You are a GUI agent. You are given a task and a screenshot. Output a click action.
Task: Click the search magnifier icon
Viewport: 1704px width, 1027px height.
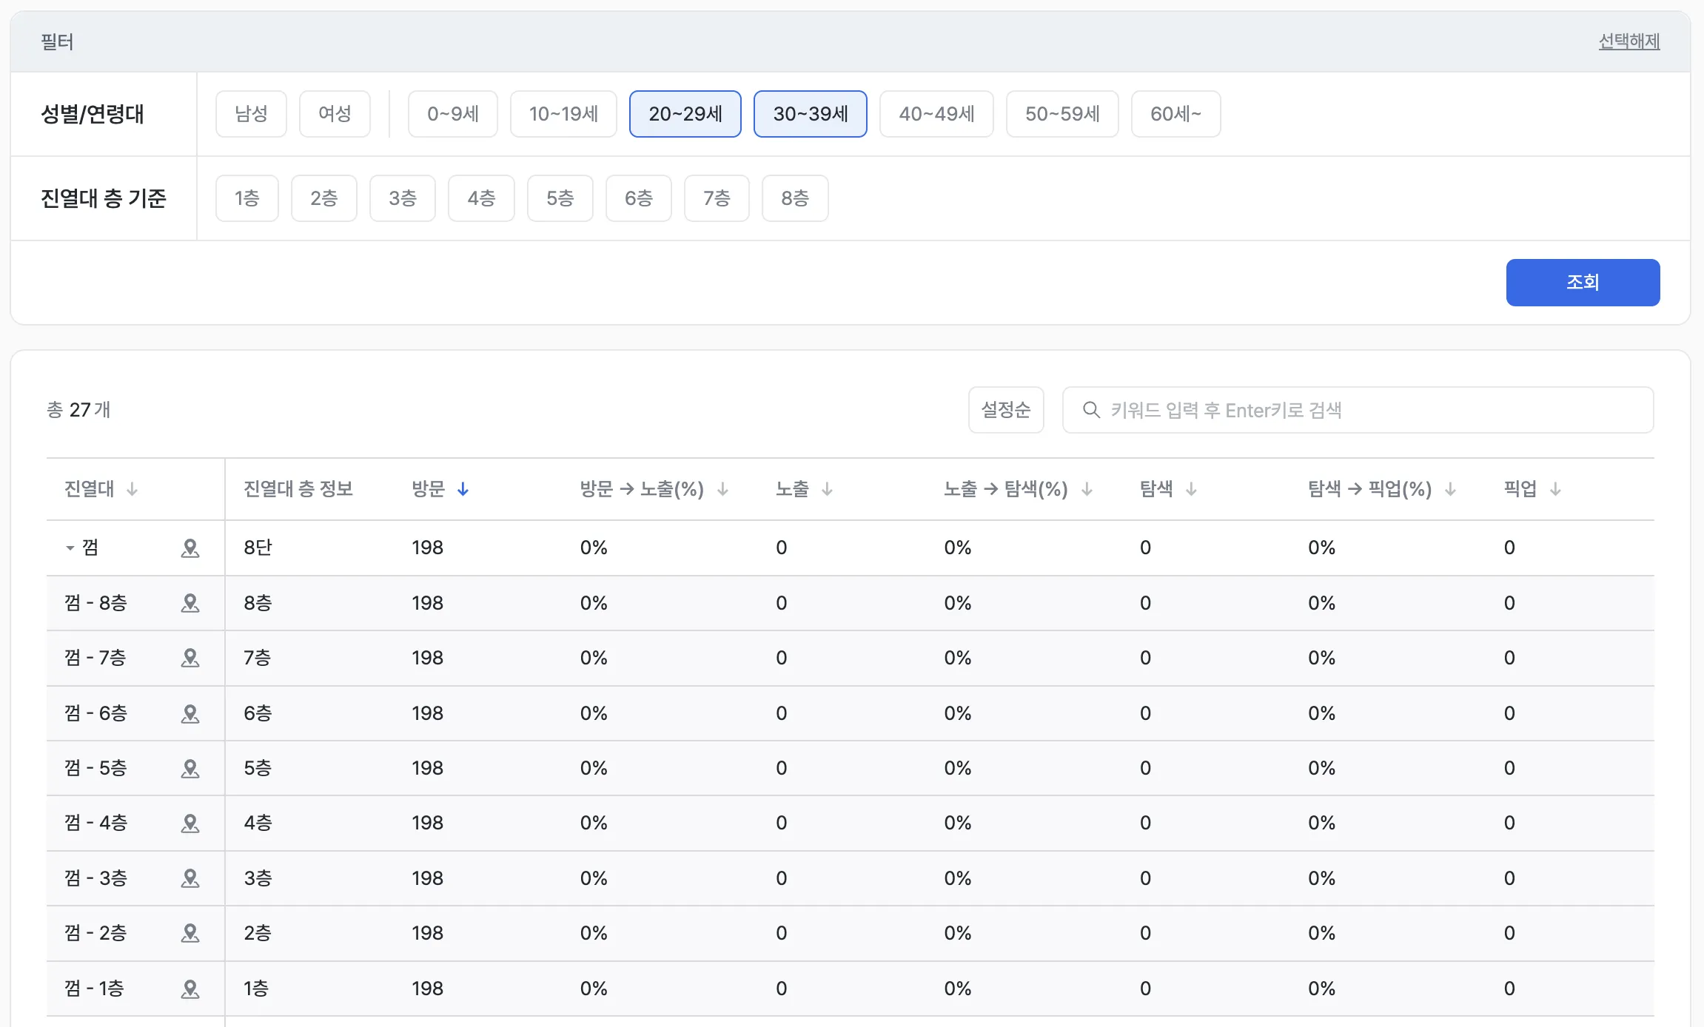(x=1091, y=410)
